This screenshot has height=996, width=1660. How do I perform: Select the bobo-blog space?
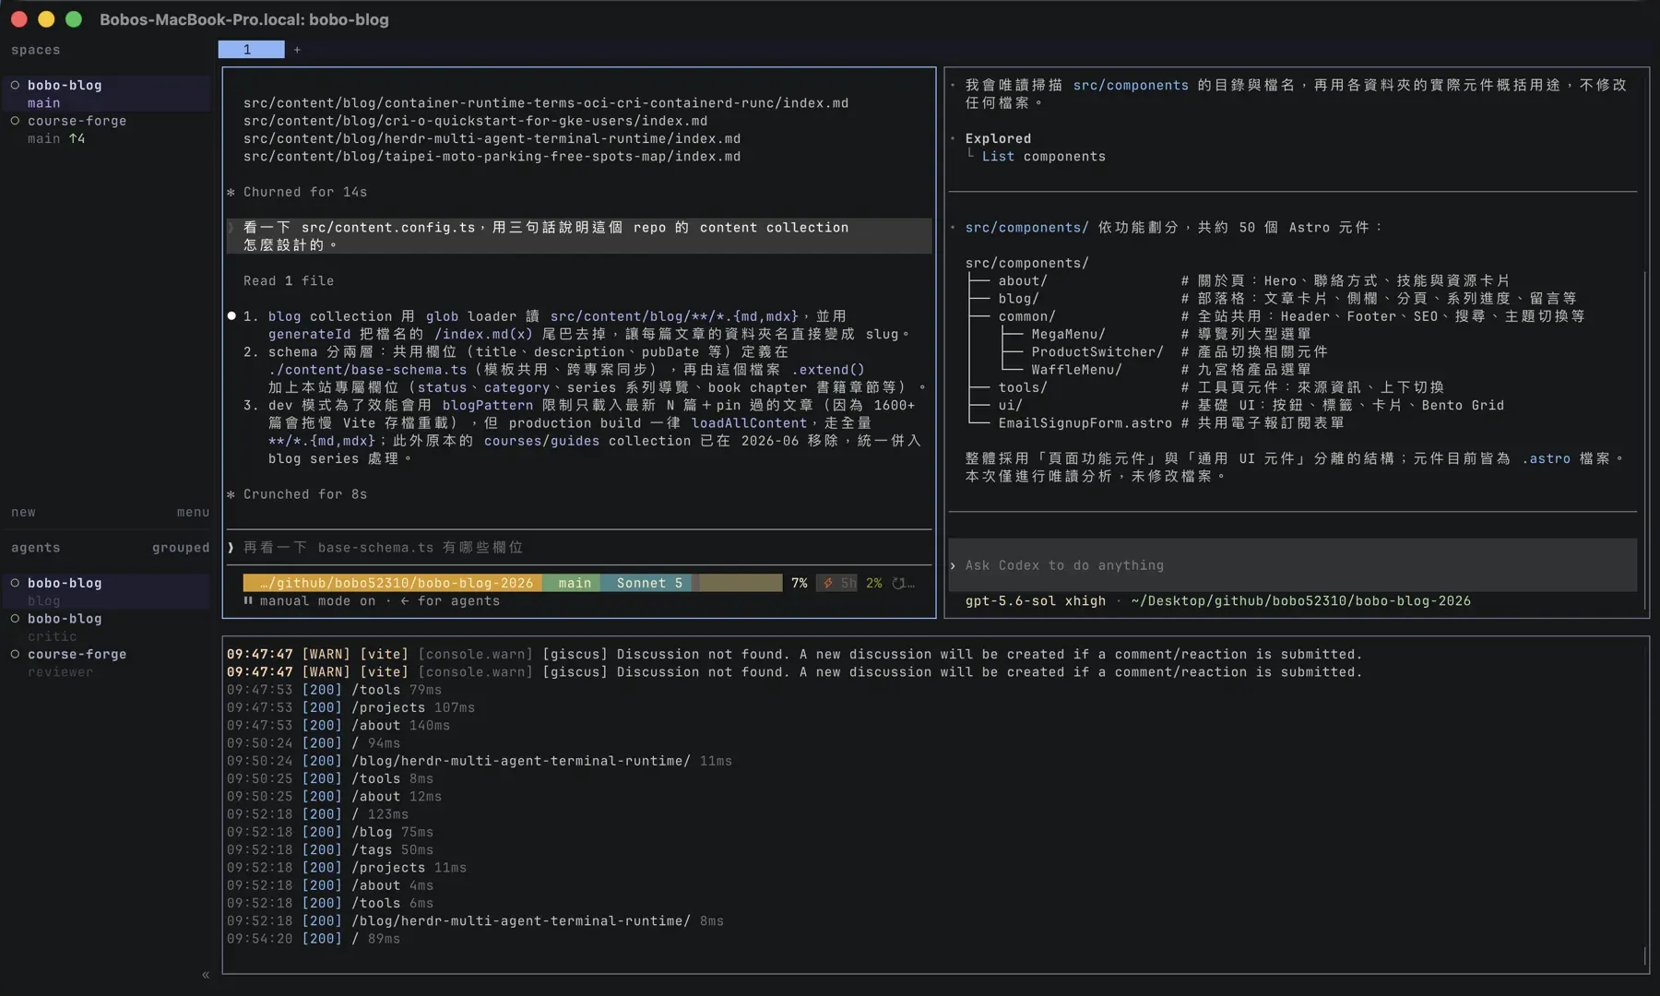coord(108,93)
